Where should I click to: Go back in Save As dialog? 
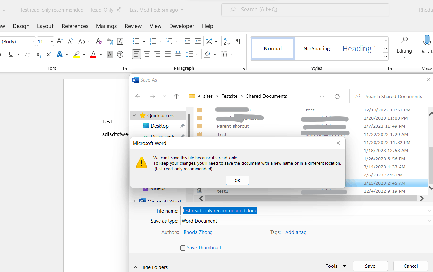tap(138, 96)
